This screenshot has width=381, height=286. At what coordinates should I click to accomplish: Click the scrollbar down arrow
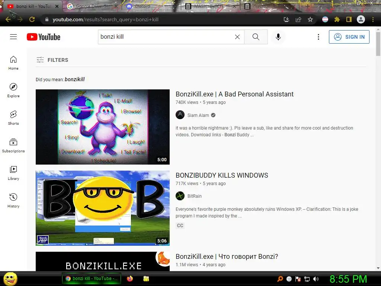pos(378,268)
